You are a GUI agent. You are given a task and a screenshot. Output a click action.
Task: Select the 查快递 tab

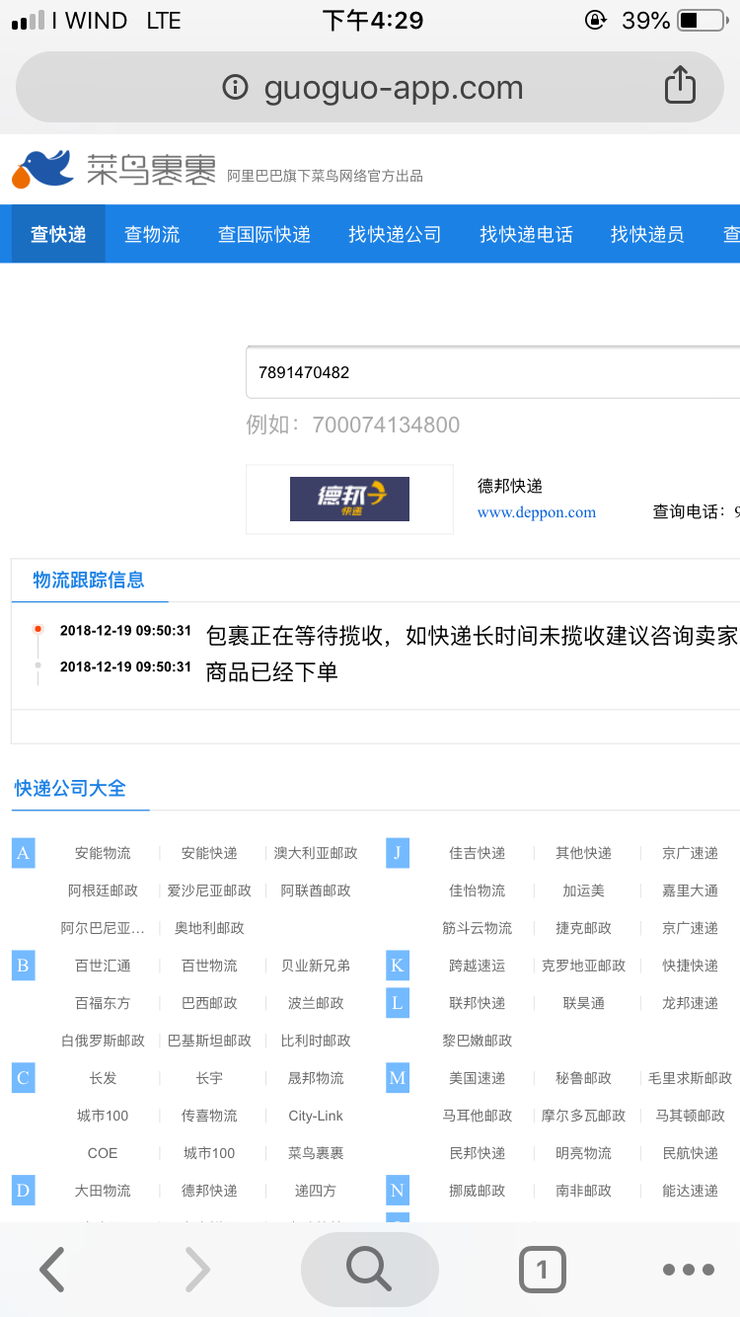pyautogui.click(x=58, y=234)
